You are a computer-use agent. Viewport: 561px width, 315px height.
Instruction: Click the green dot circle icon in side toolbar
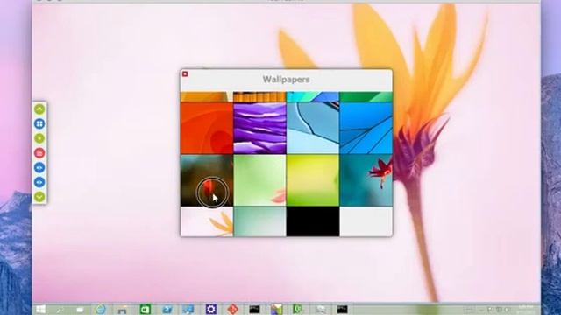(x=39, y=138)
